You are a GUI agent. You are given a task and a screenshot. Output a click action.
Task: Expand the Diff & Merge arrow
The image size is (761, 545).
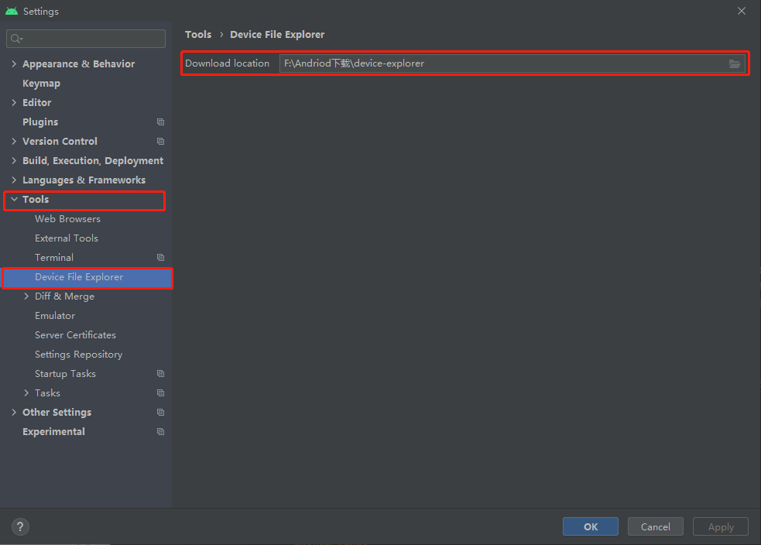pyautogui.click(x=26, y=296)
